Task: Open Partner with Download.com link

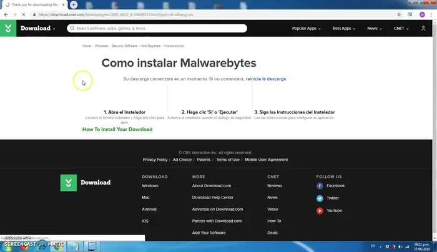Action: coord(217,221)
